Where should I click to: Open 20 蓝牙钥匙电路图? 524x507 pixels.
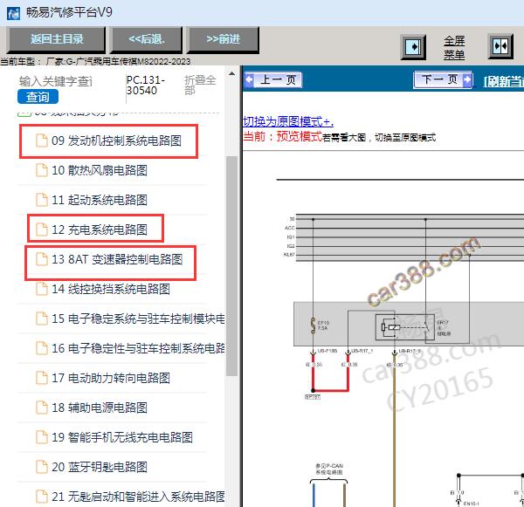pyautogui.click(x=100, y=467)
